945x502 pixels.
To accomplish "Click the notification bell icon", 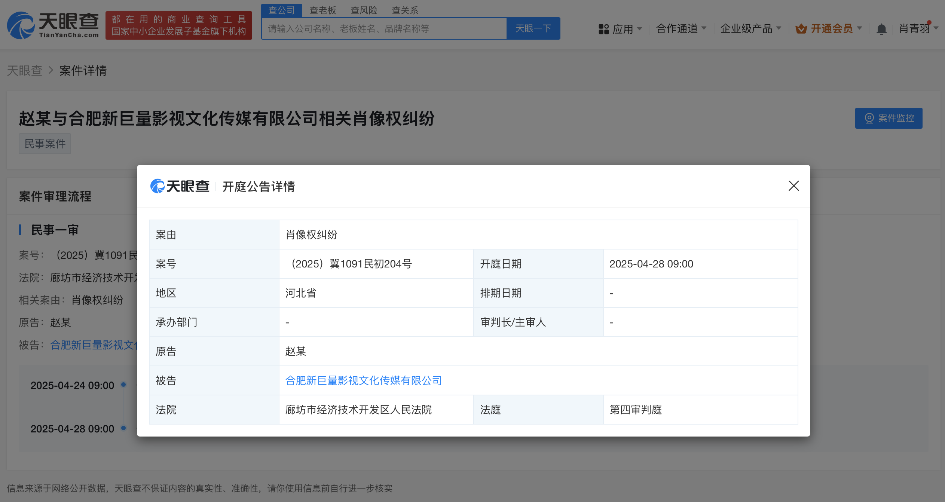I will [x=881, y=29].
